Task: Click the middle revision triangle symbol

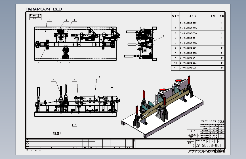Action: (x=28, y=143)
